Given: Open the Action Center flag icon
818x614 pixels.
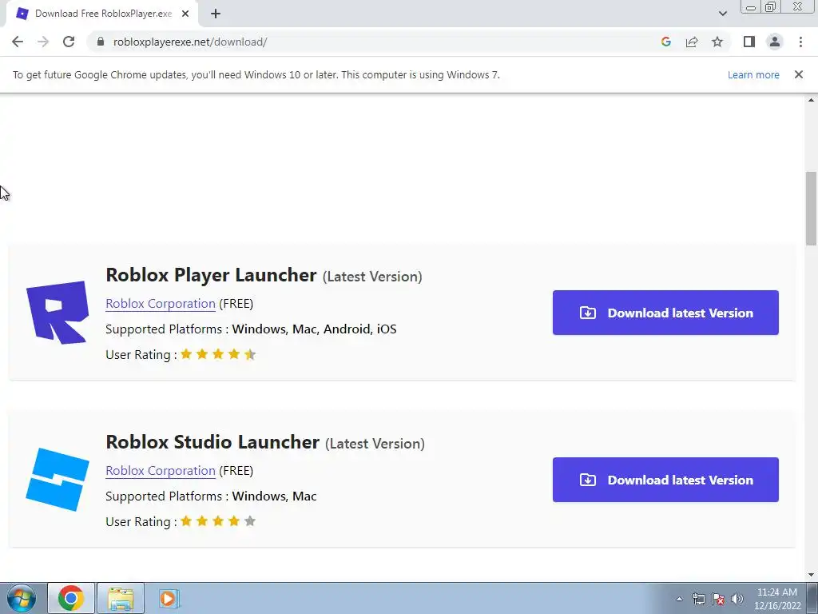Looking at the screenshot, I should coord(718,599).
